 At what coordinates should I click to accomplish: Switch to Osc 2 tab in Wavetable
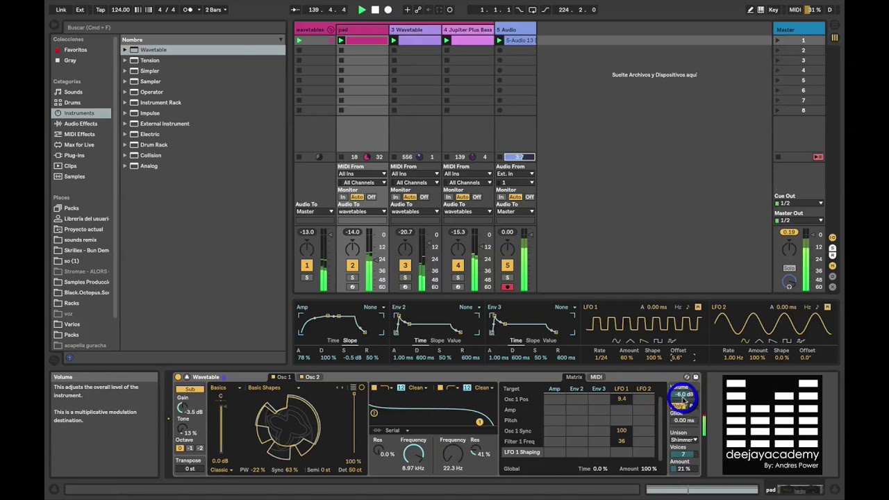(x=308, y=377)
